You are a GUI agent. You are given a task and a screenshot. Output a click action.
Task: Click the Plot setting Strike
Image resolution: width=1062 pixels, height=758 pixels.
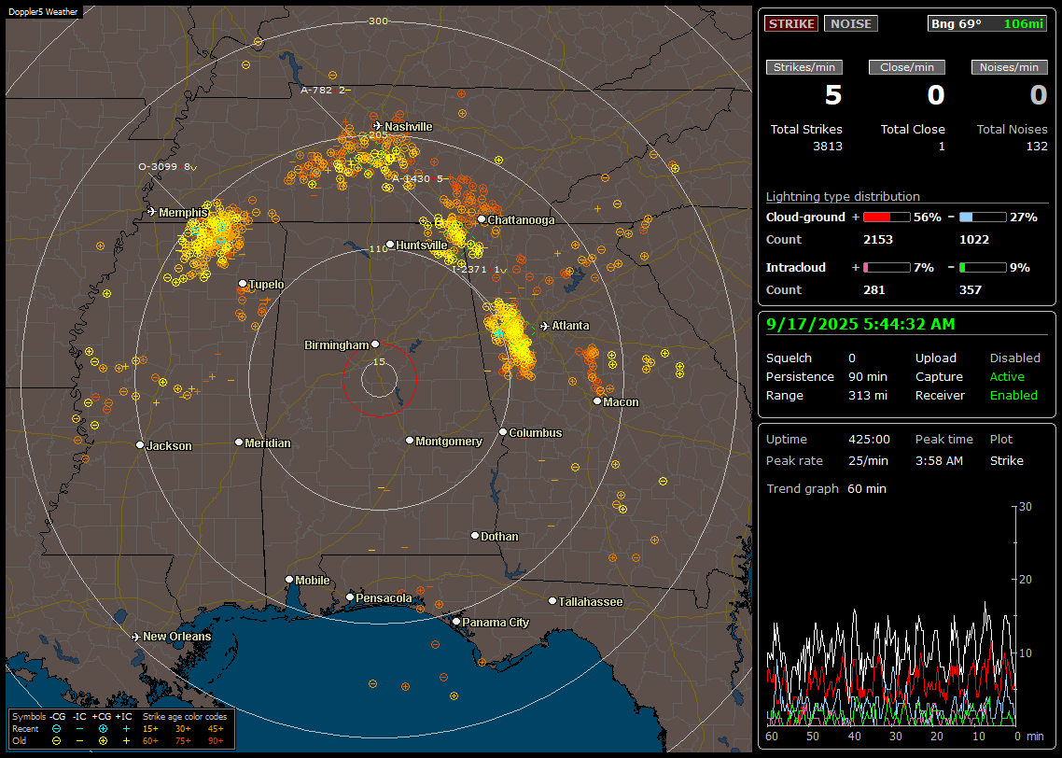(x=1006, y=460)
